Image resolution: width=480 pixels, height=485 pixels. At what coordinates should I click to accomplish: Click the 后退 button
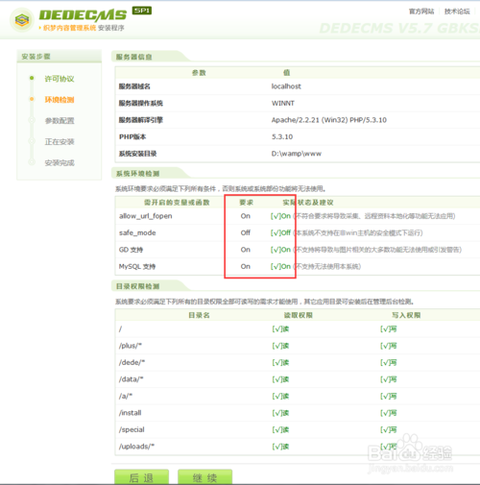tap(141, 477)
